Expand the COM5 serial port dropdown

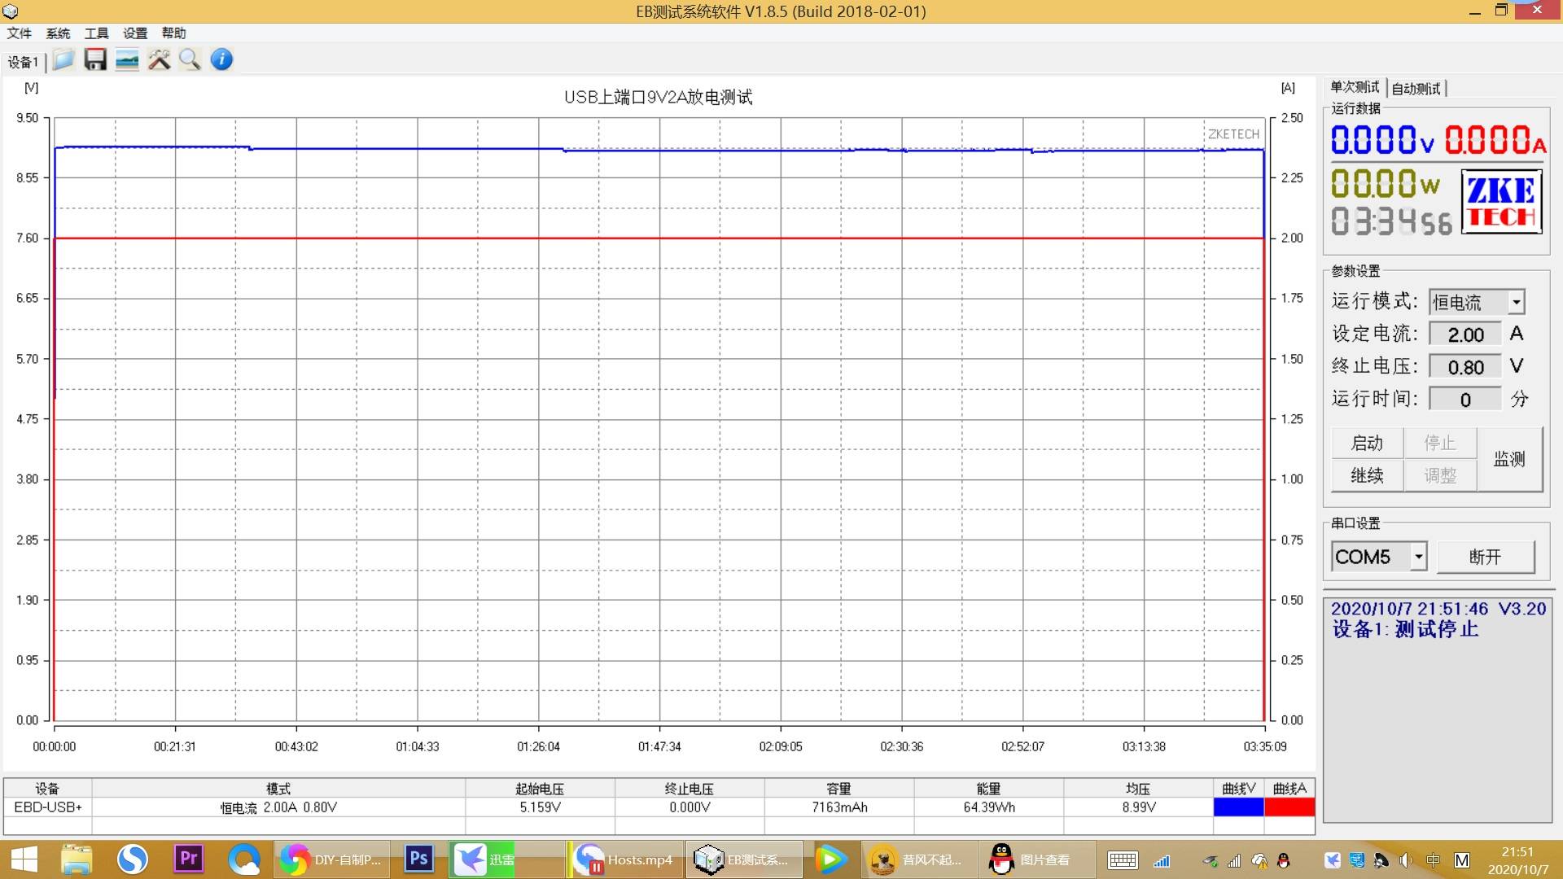point(1419,557)
